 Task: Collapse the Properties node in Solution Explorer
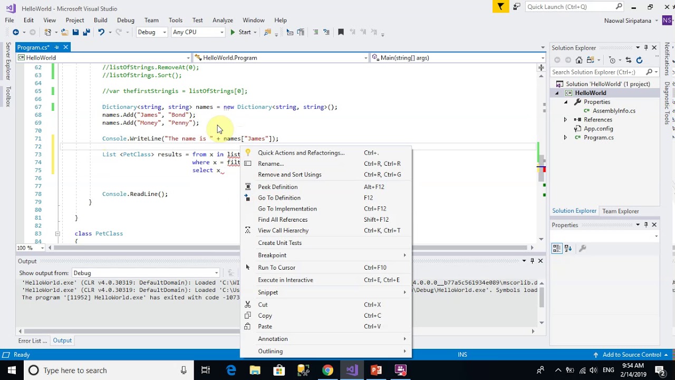click(x=565, y=102)
